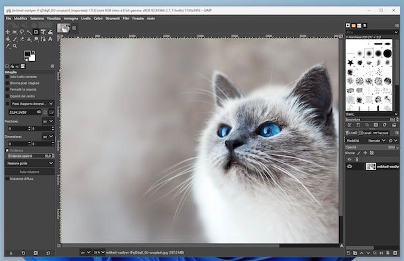Viewport: 404px width, 261px height.
Task: Open the Fisso Rapporto dimensioni dropdown
Action: pos(32,103)
